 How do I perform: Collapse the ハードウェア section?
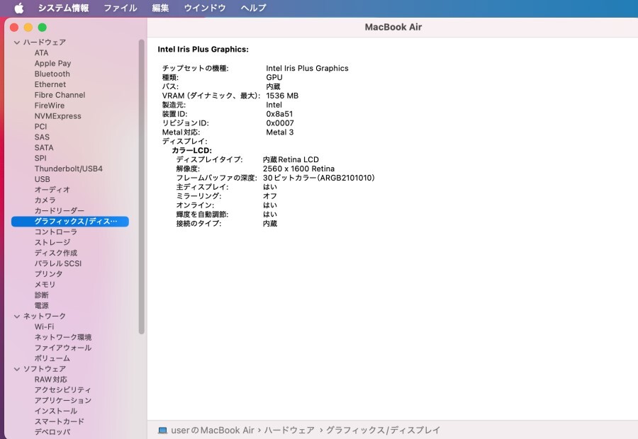[17, 42]
